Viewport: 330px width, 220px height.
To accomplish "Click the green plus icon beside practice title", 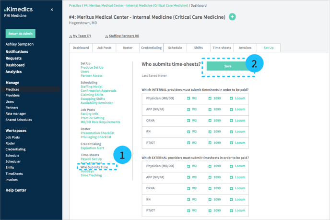I will click(x=232, y=17).
